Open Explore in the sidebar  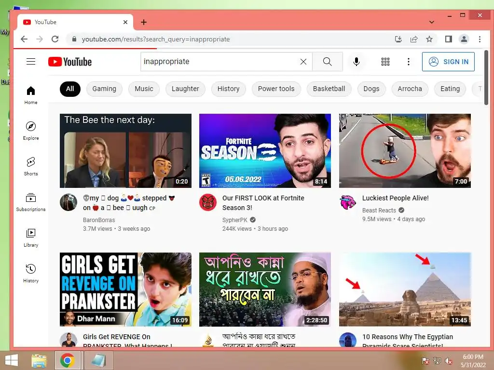coord(31,131)
